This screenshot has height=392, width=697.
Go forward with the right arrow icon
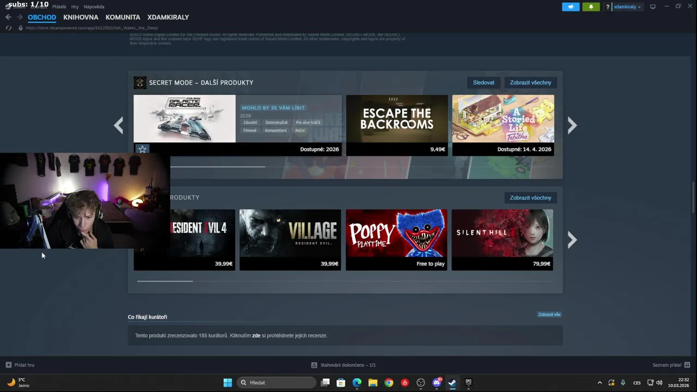click(20, 17)
